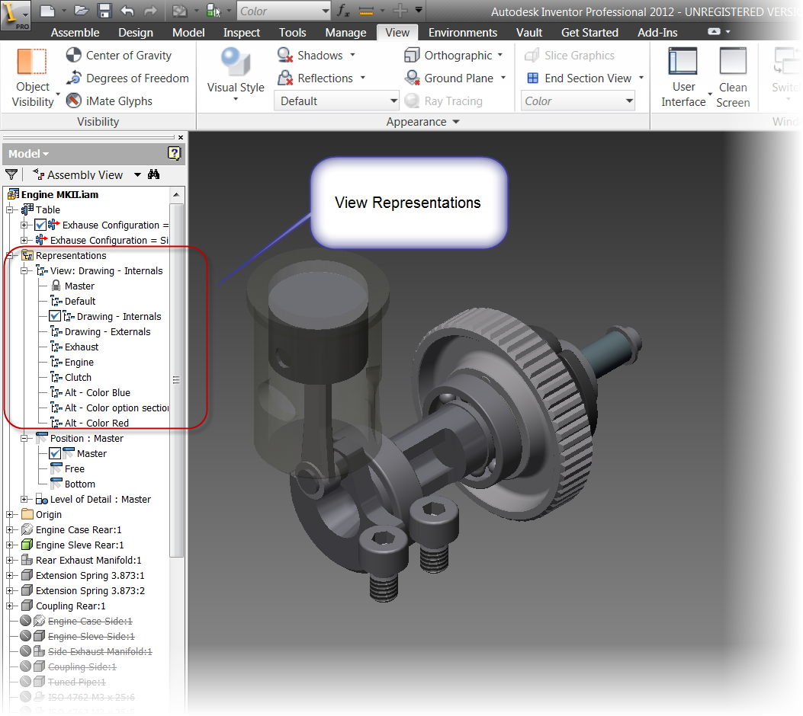Viewport: 803px width, 716px height.
Task: Activate Clean Screen mode
Action: 733,77
